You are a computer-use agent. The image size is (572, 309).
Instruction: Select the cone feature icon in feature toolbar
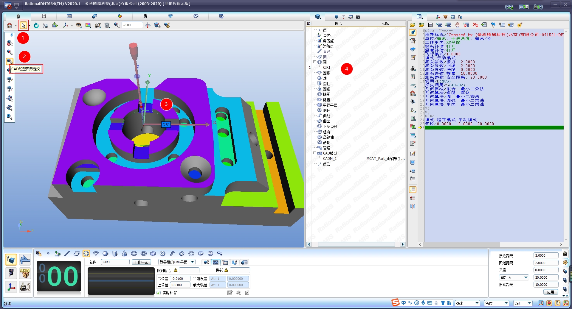click(124, 253)
